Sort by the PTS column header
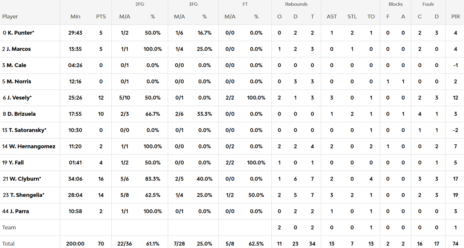Screen dimensions: 464x248 point(101,16)
